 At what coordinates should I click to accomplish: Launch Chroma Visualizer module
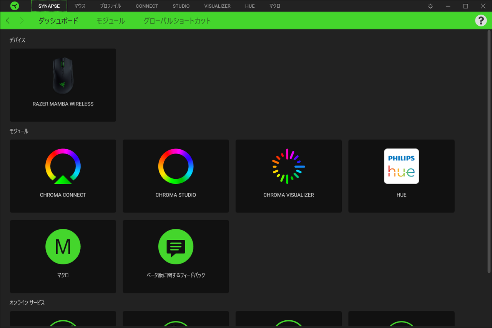pyautogui.click(x=289, y=176)
